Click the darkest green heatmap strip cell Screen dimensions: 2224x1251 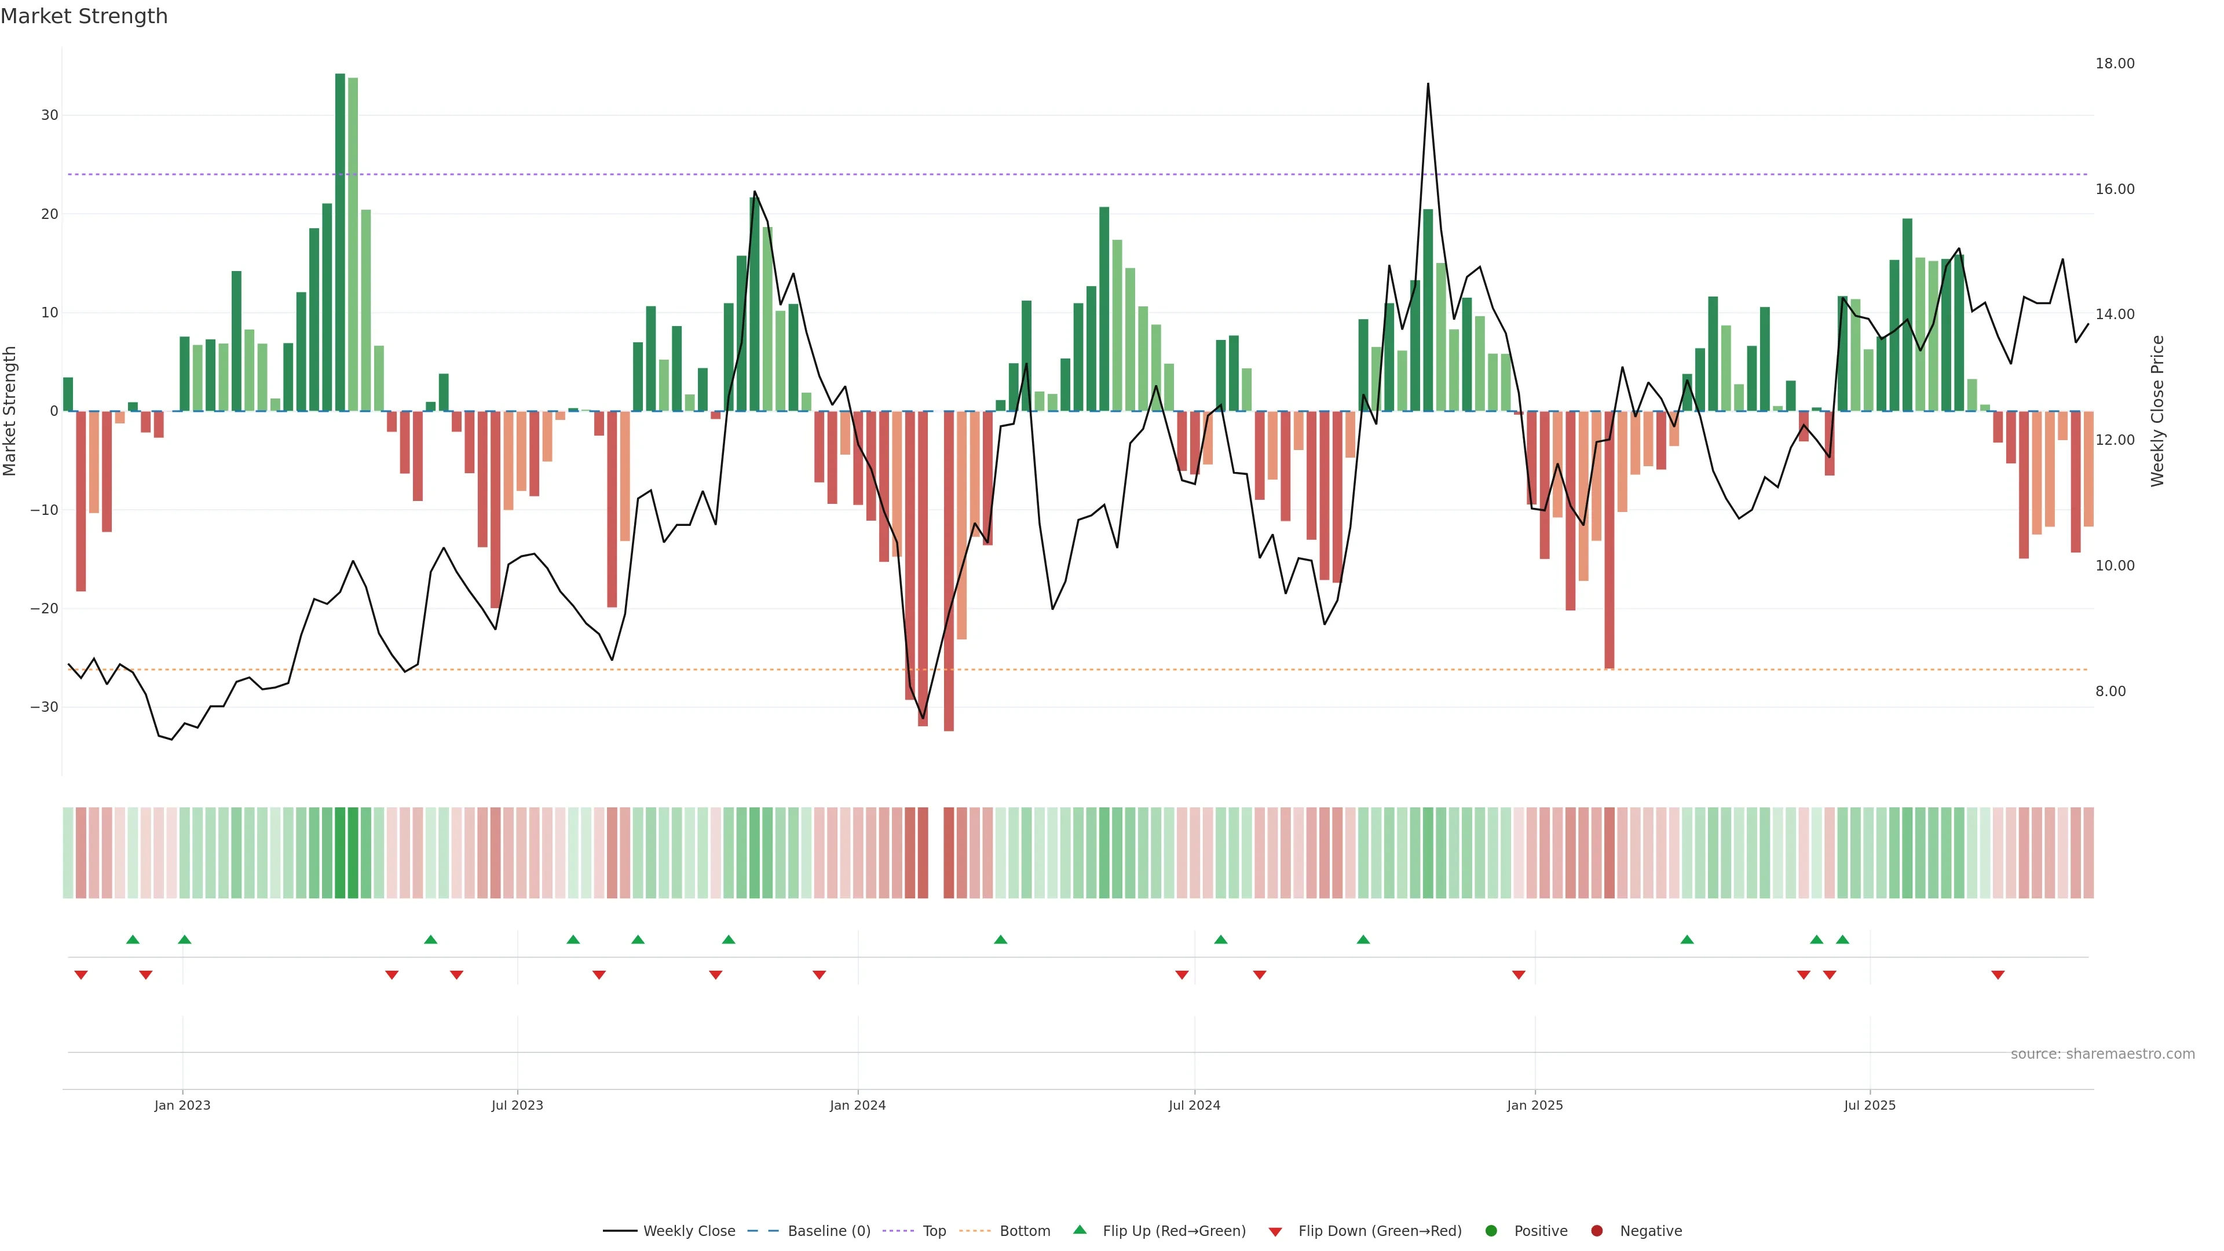(340, 852)
